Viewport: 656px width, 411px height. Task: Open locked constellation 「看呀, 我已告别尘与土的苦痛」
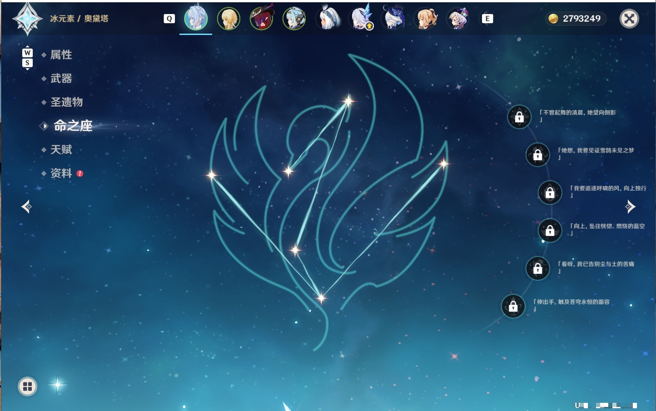point(538,268)
